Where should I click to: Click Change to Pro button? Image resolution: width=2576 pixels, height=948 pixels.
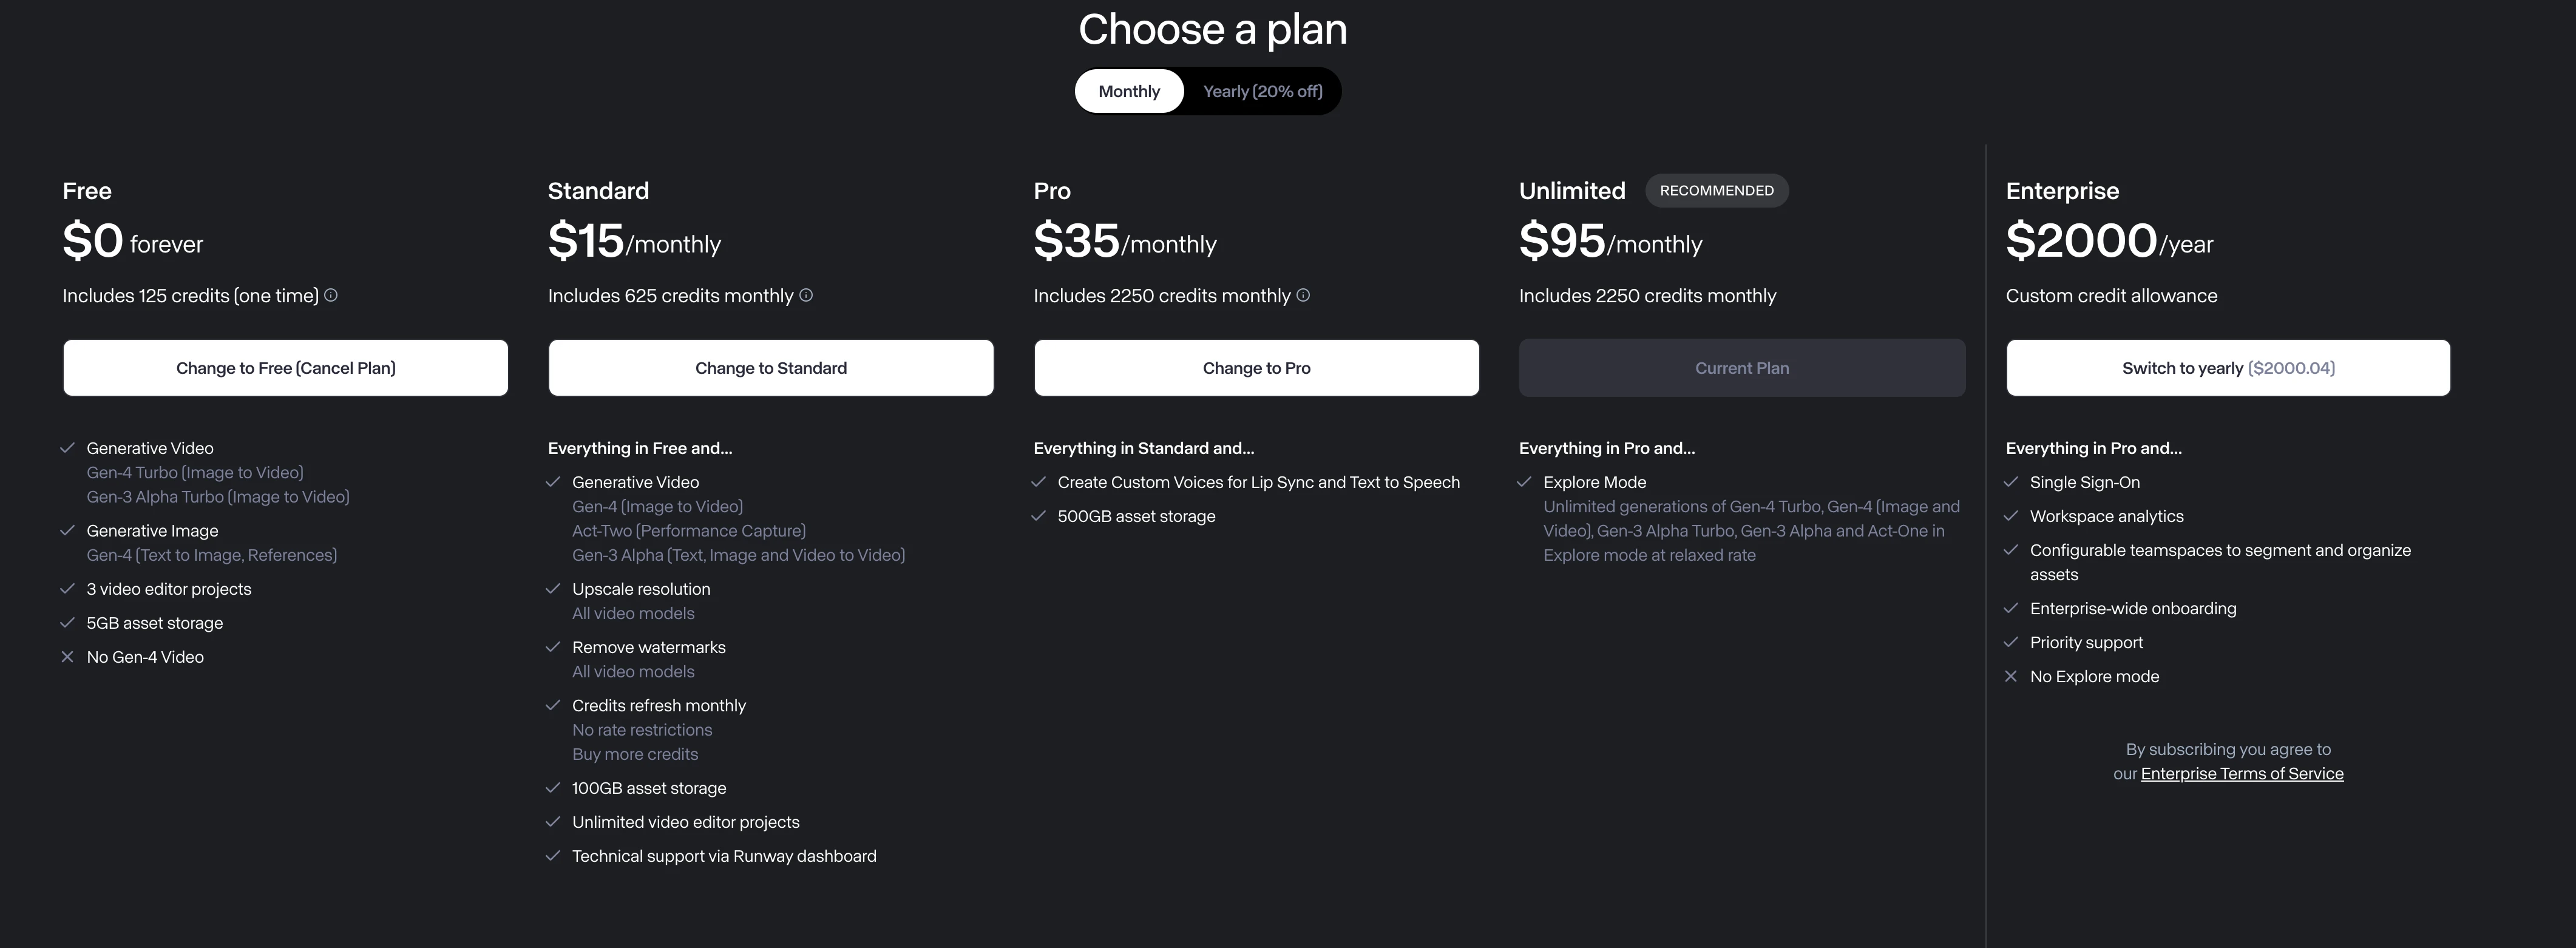[x=1256, y=368]
